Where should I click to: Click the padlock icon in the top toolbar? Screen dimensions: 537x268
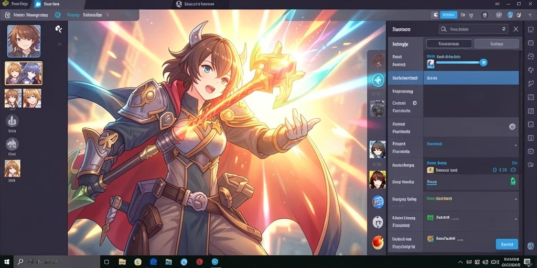click(x=484, y=15)
